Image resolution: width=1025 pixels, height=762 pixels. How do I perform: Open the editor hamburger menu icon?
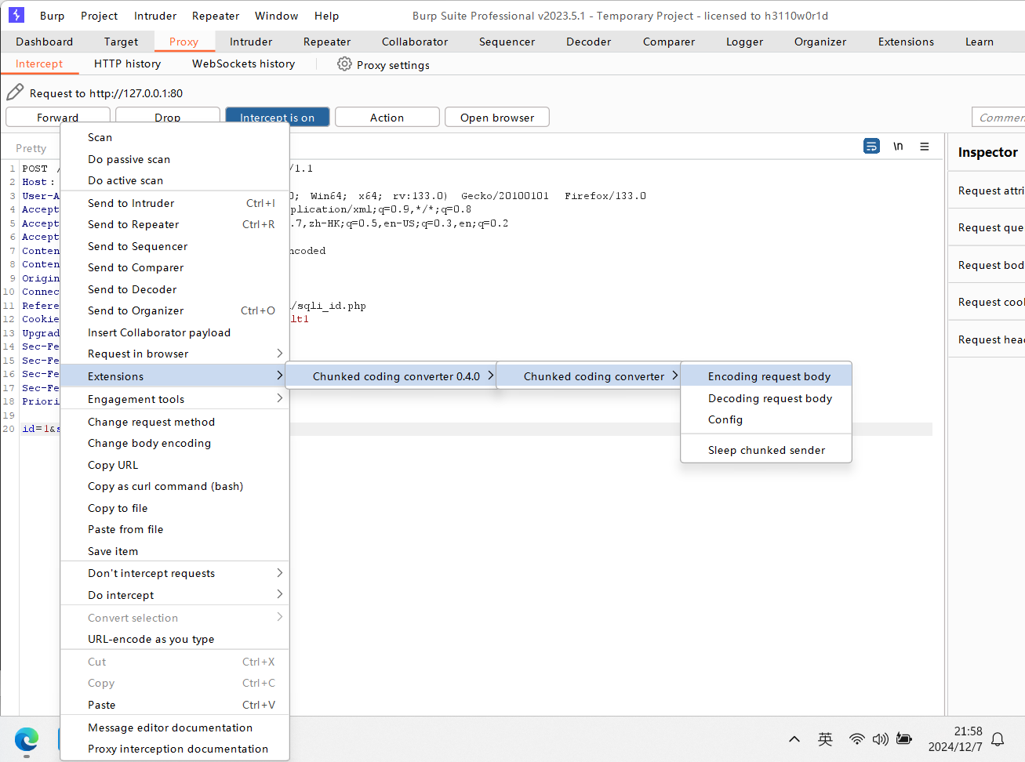point(925,146)
